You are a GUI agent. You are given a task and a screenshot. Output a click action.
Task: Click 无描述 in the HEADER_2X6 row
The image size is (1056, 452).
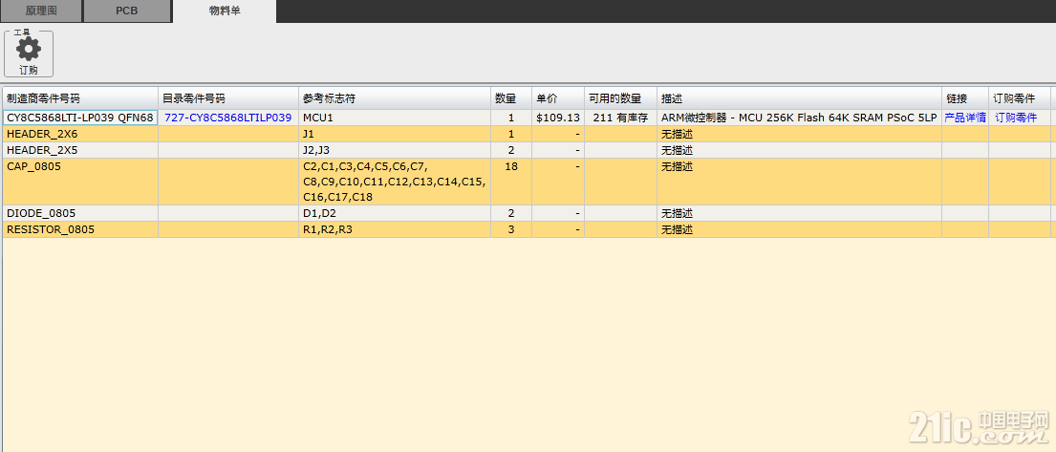point(677,134)
